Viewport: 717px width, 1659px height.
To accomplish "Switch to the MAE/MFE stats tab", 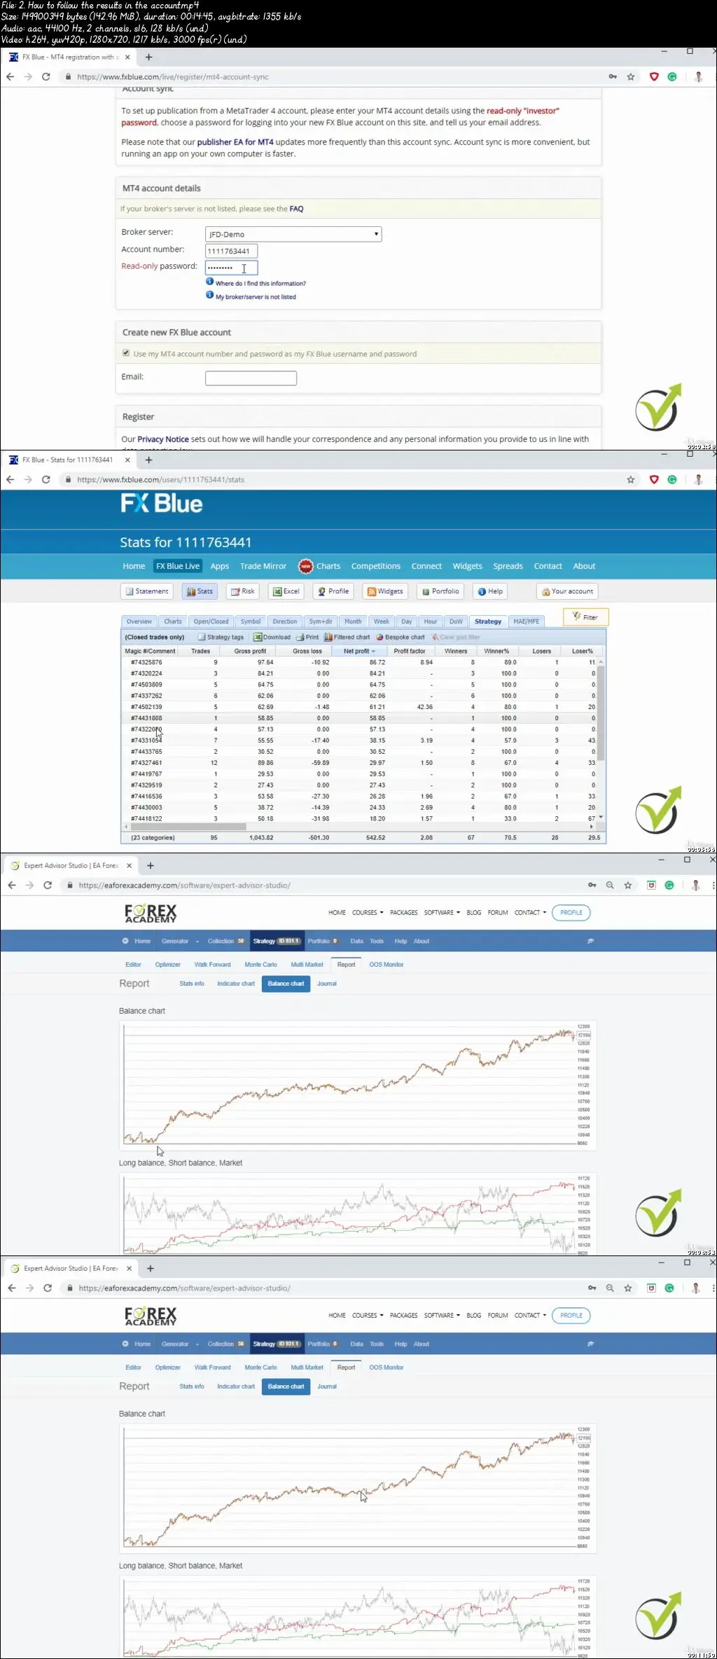I will click(x=527, y=621).
